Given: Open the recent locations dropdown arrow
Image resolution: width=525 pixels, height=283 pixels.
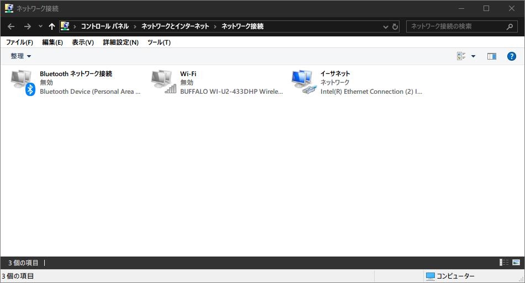Looking at the screenshot, I should click(40, 26).
